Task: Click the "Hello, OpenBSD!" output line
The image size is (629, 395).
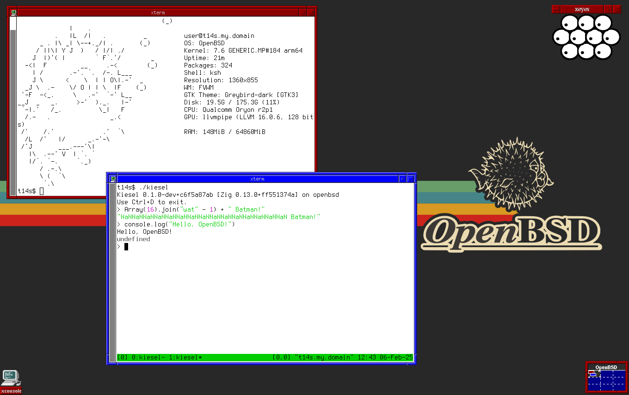Action: tap(145, 231)
